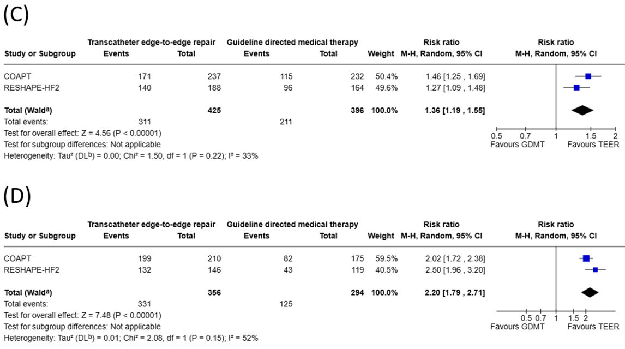The image size is (625, 349).
Task: Click Total (Wald) row label in panel D
Action: click(x=28, y=292)
